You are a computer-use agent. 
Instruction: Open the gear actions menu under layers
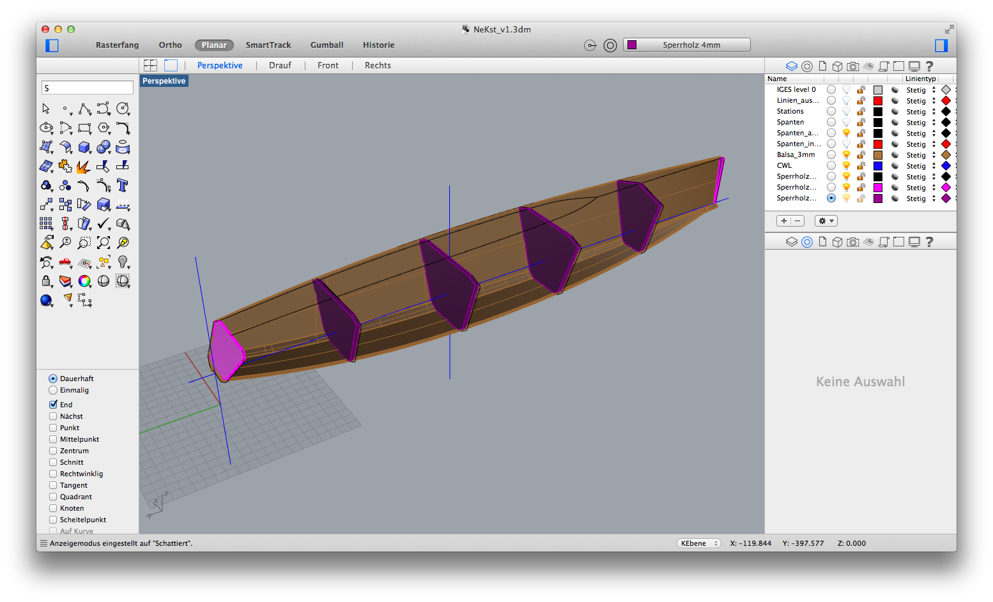pyautogui.click(x=826, y=221)
